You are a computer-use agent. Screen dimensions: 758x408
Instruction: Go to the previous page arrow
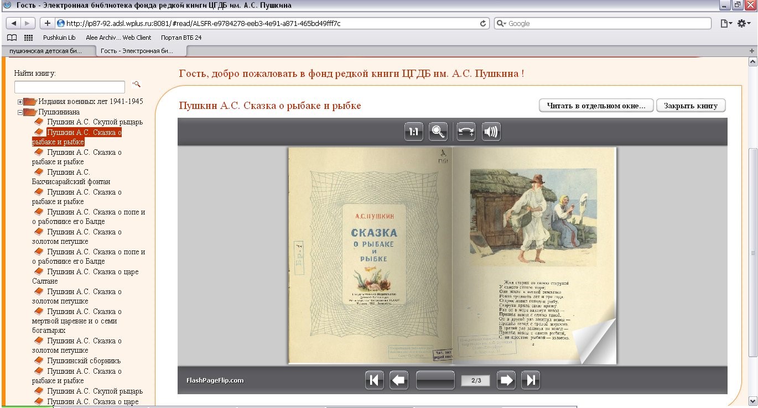click(x=398, y=380)
